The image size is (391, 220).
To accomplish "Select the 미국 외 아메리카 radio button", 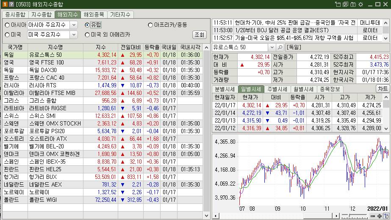I will tap(87, 35).
